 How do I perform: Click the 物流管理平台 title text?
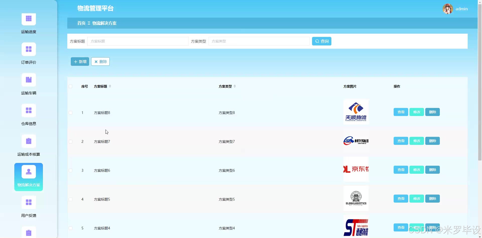point(95,9)
